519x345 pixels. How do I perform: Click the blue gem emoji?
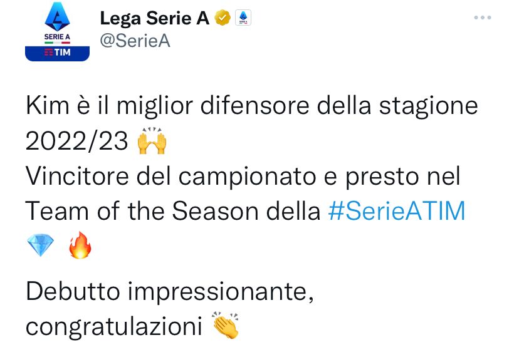tap(41, 245)
